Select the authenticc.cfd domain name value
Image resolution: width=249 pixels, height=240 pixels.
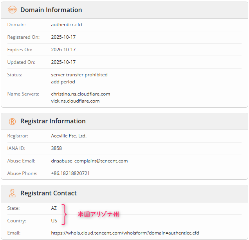coord(67,25)
